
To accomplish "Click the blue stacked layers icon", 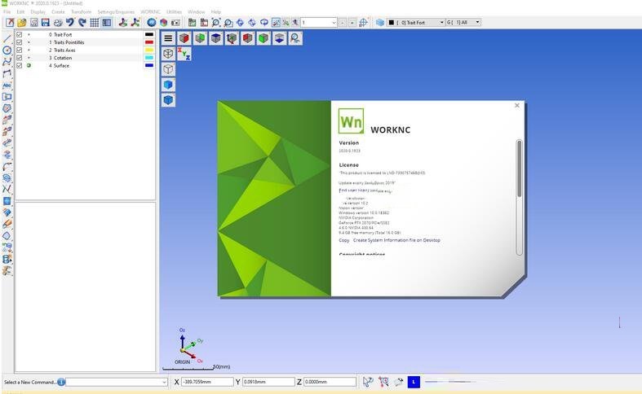I will point(380,23).
